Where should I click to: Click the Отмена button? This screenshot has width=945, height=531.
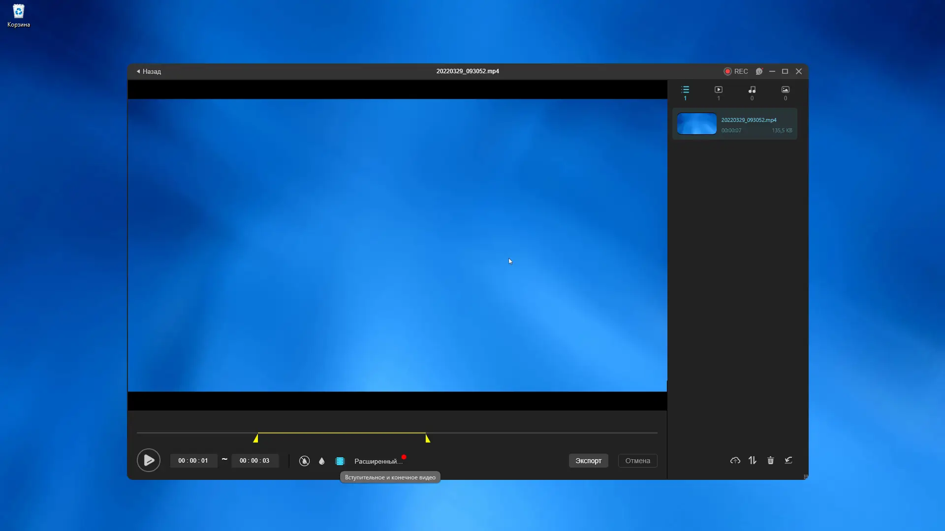pos(637,461)
